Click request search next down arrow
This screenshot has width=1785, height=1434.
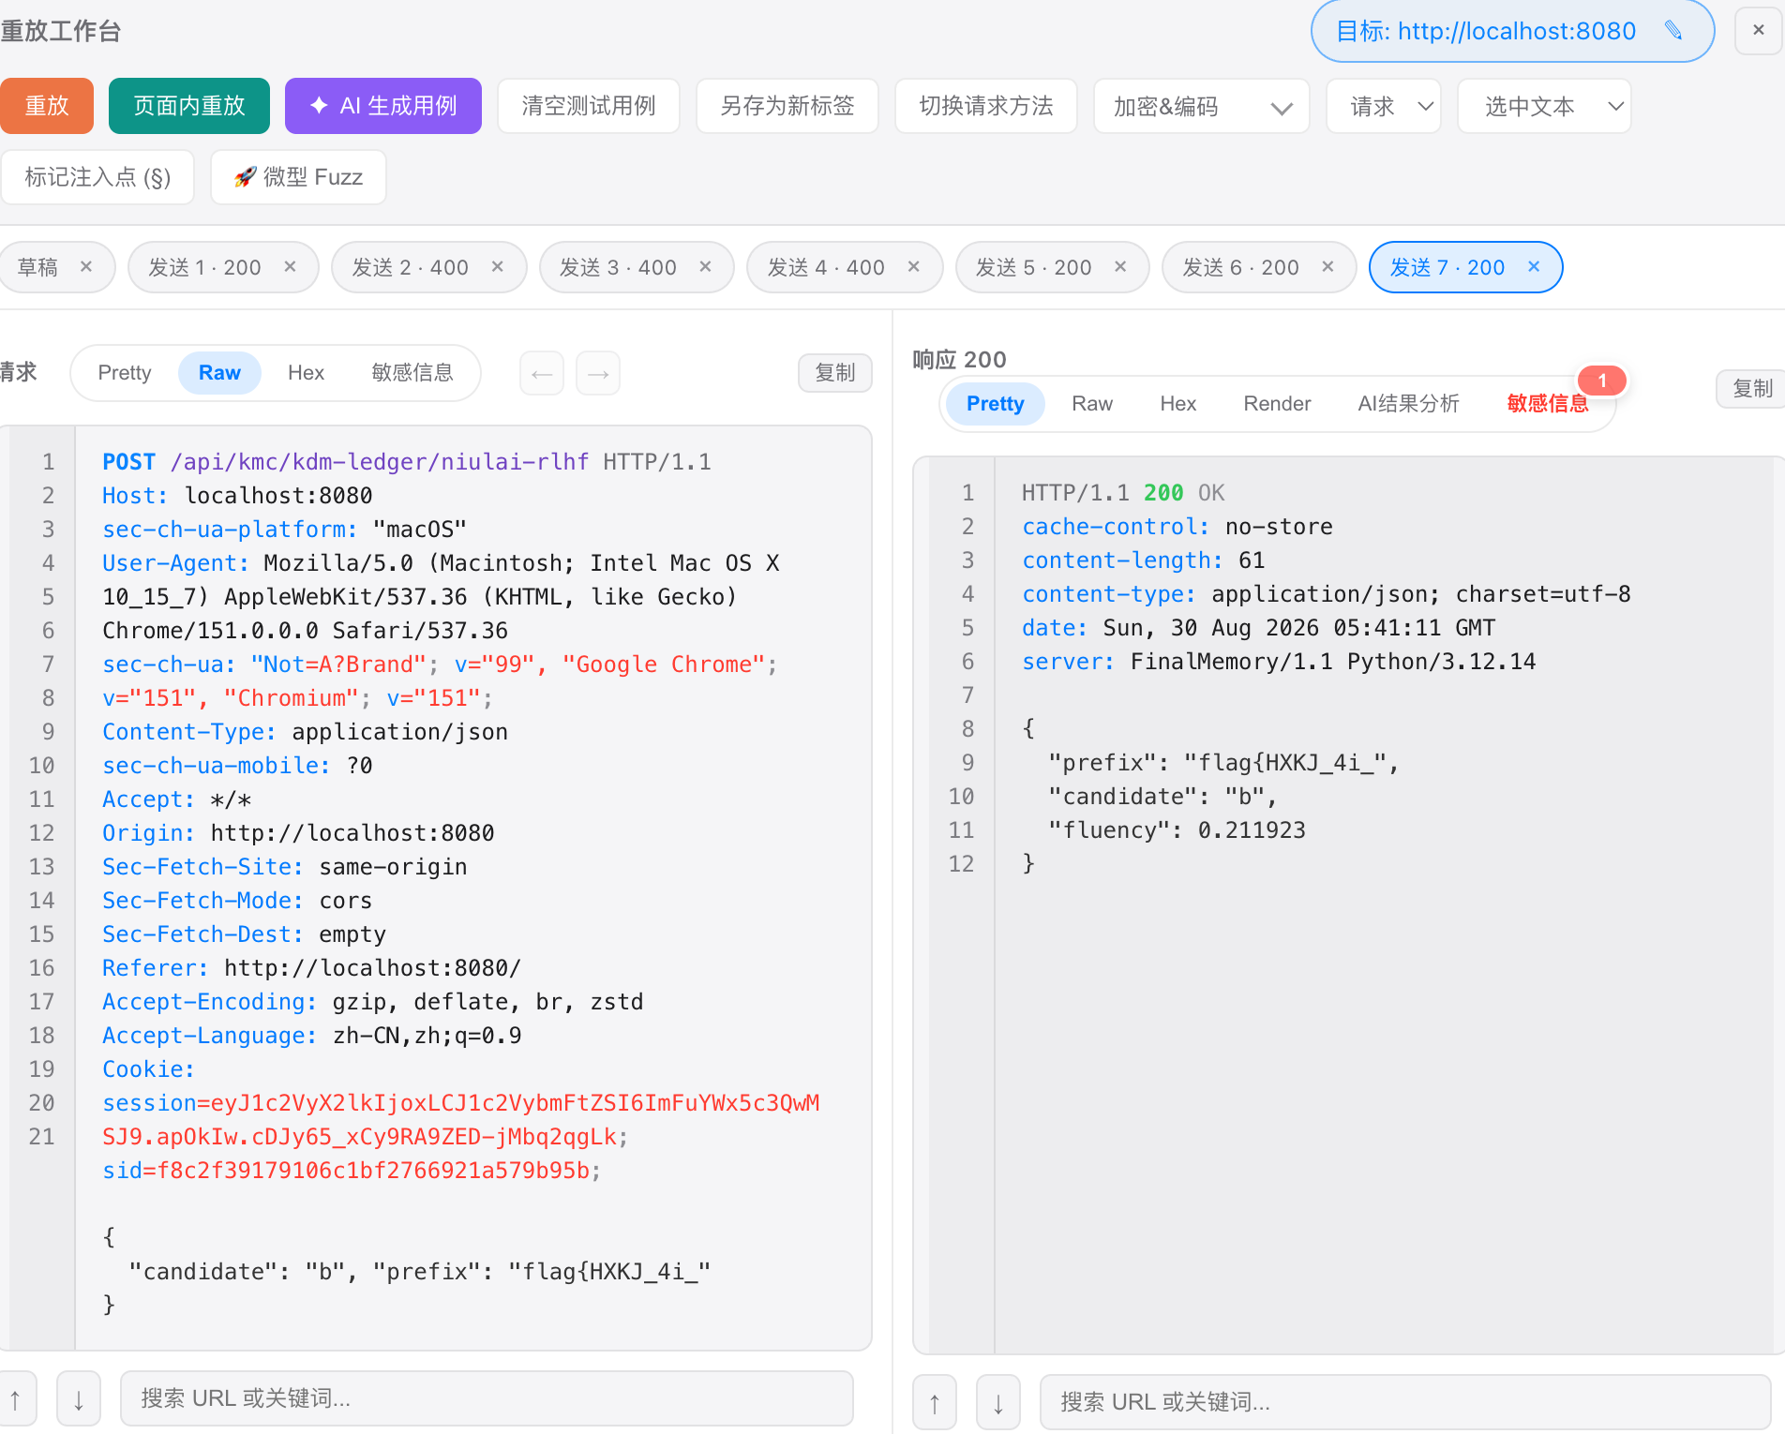[79, 1399]
